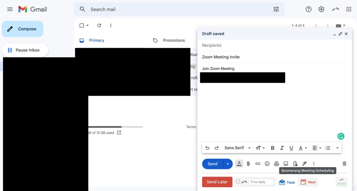The width and height of the screenshot is (357, 191).
Task: Enable Boomerang if no reply checkbox
Action: tap(238, 182)
